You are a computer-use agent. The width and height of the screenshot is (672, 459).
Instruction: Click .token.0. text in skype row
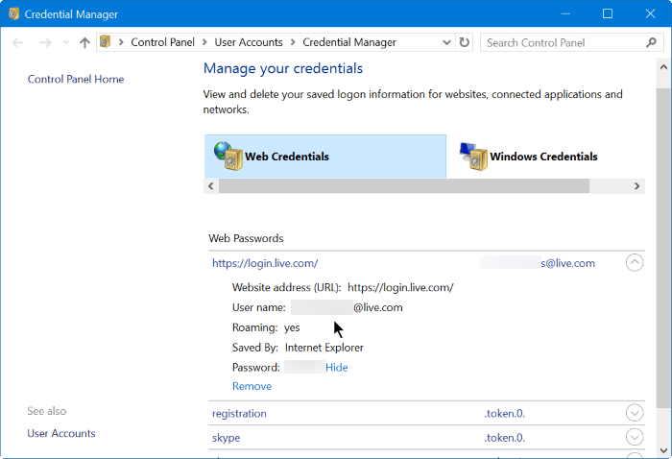[504, 438]
